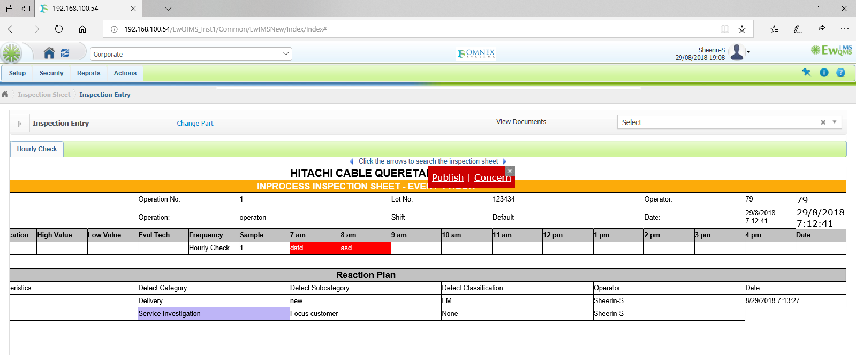856x355 pixels.
Task: Click the home icon in app toolbar
Action: click(x=49, y=52)
